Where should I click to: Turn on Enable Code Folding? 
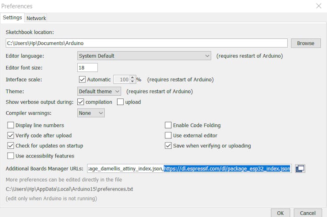168,125
